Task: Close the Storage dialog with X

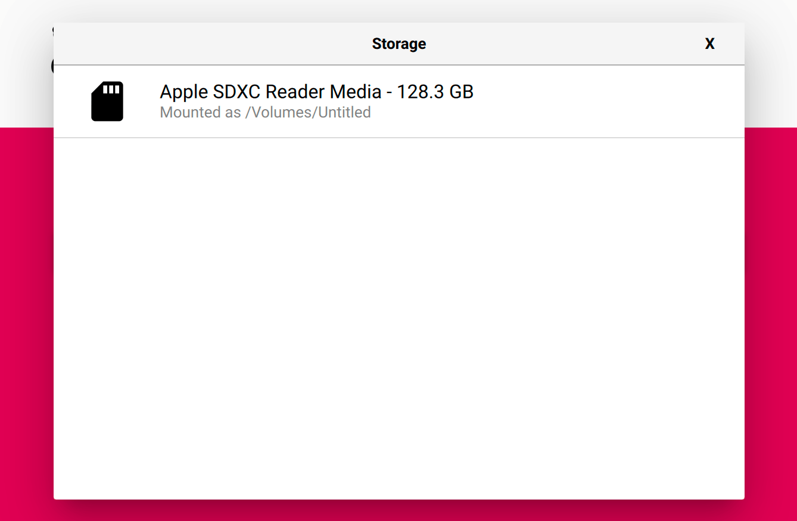Action: coord(709,44)
